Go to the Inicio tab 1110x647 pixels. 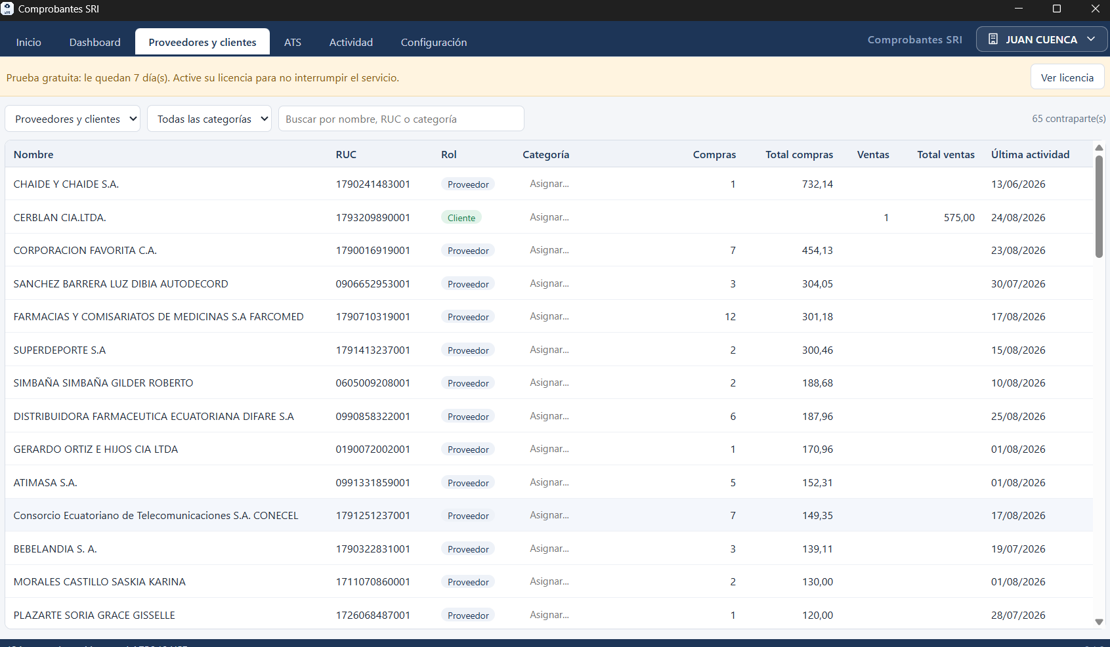click(x=29, y=42)
